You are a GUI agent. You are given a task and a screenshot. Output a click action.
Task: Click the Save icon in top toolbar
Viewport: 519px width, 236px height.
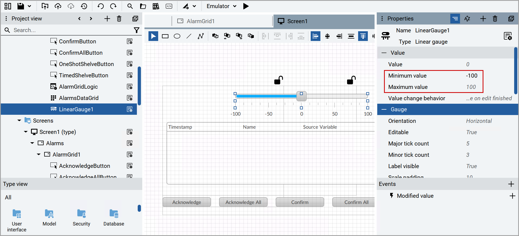(21, 6)
